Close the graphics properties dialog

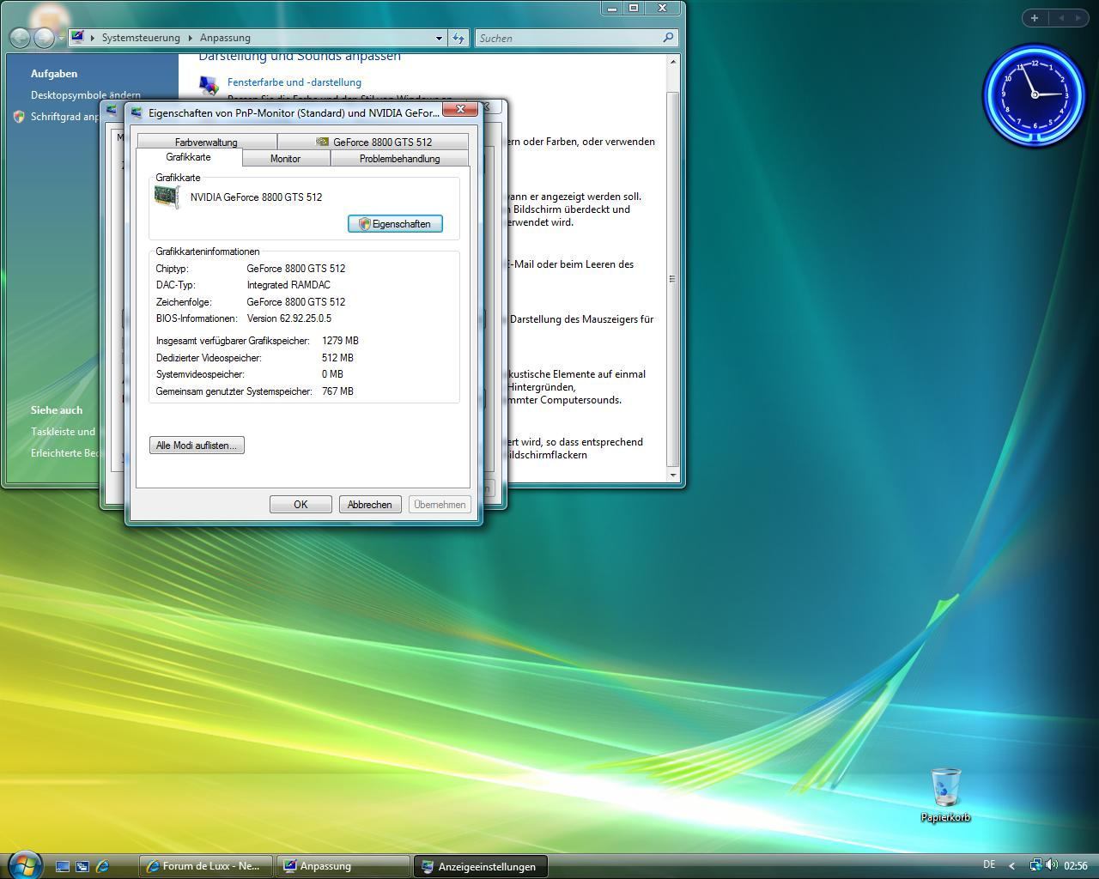tap(460, 109)
